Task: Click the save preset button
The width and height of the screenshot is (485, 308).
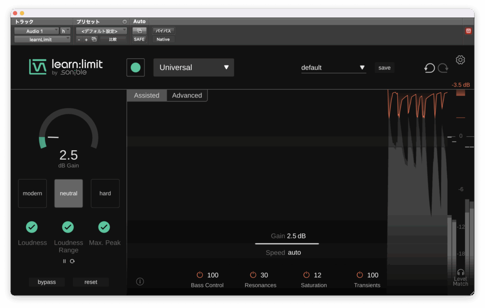Action: (x=385, y=68)
